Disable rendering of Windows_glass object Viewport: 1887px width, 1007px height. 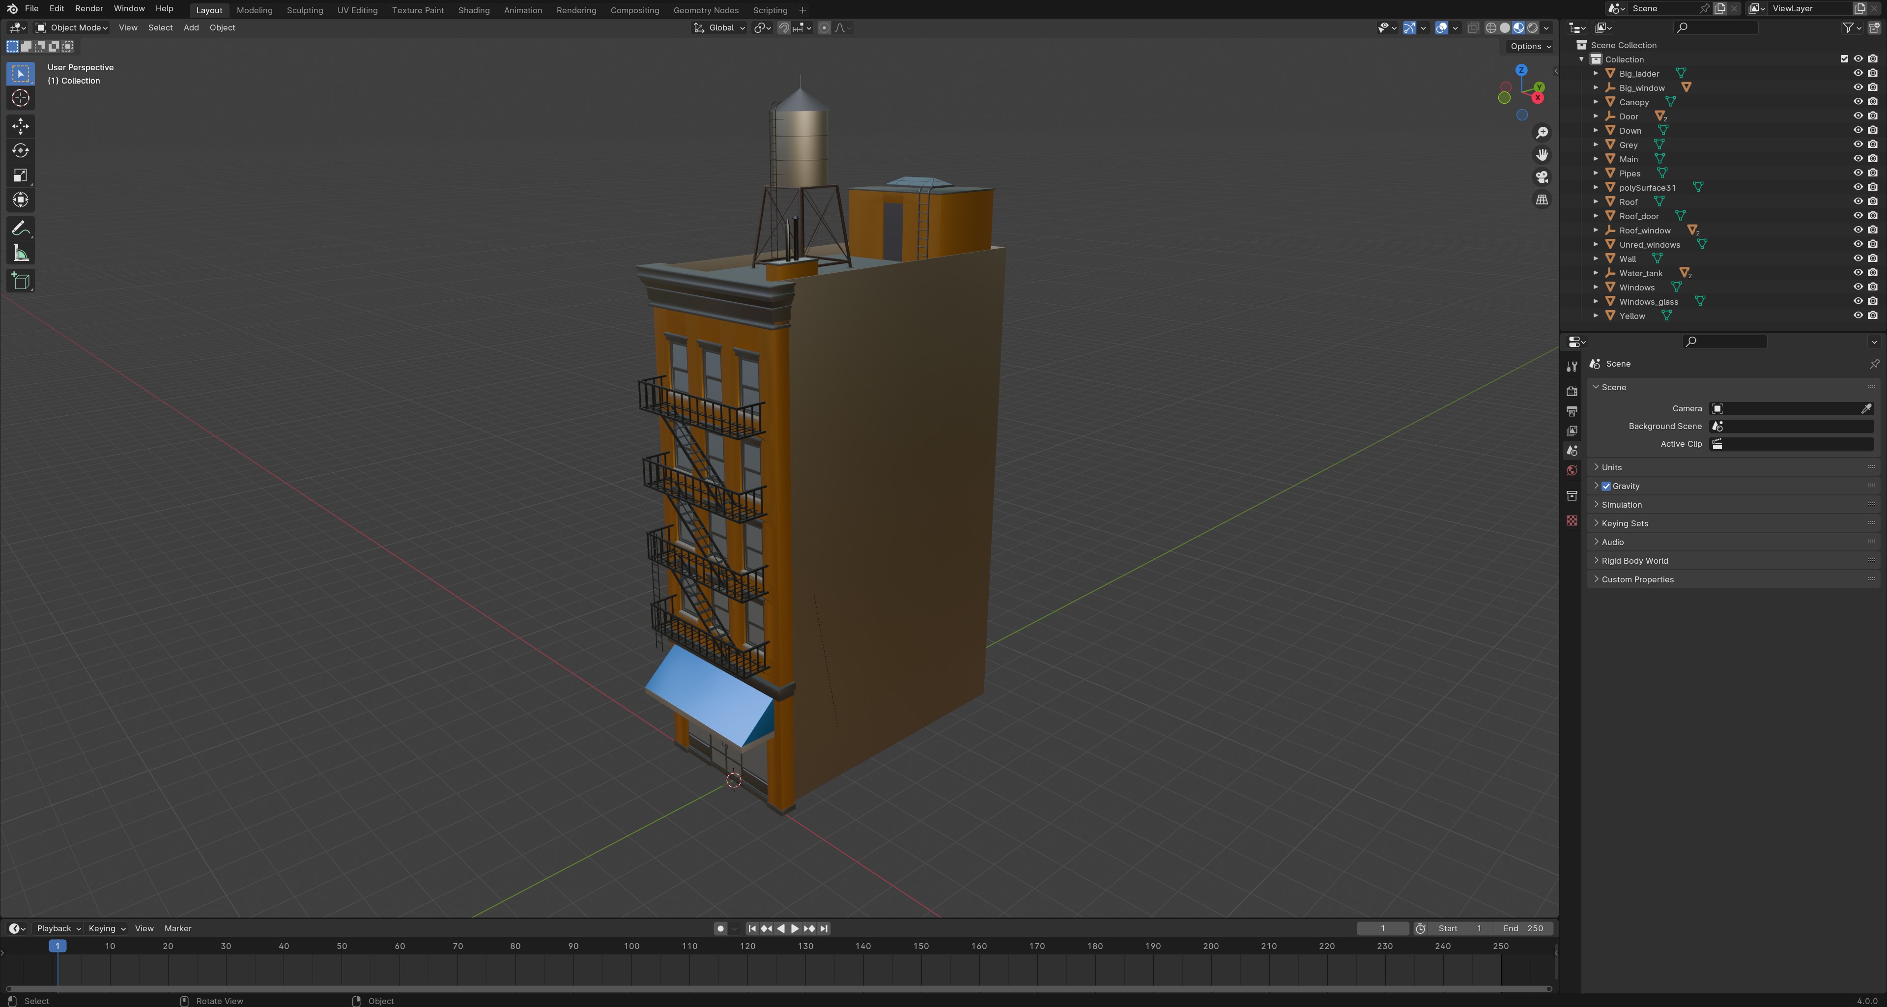coord(1872,301)
